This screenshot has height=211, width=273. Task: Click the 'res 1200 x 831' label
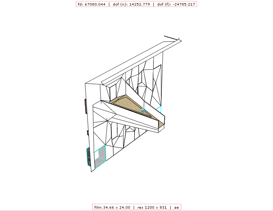click(x=152, y=207)
